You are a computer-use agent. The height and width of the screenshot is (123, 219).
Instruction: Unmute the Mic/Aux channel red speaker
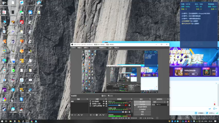[126, 105]
